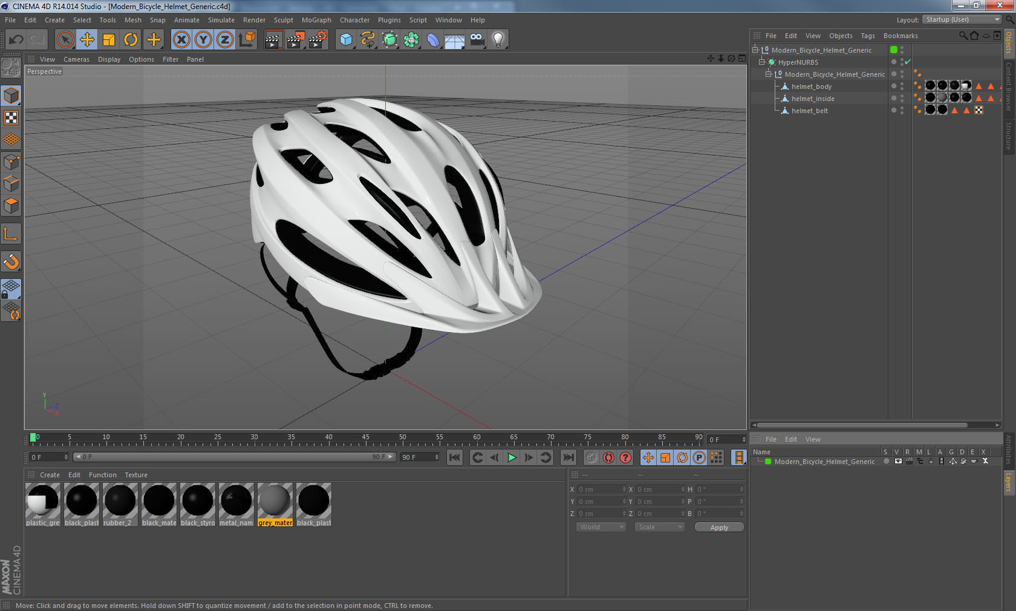Open the Simulate menu
1016x611 pixels.
[x=221, y=20]
